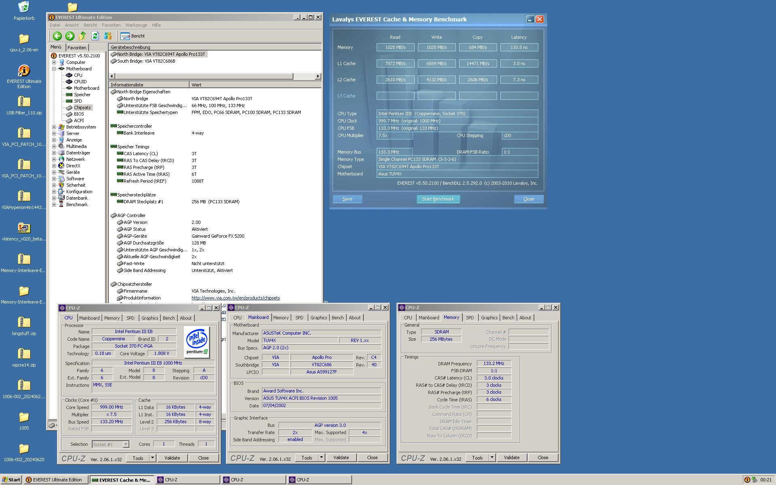Click the Refresh icon in EVEREST toolbar
The width and height of the screenshot is (776, 485).
pyautogui.click(x=95, y=36)
